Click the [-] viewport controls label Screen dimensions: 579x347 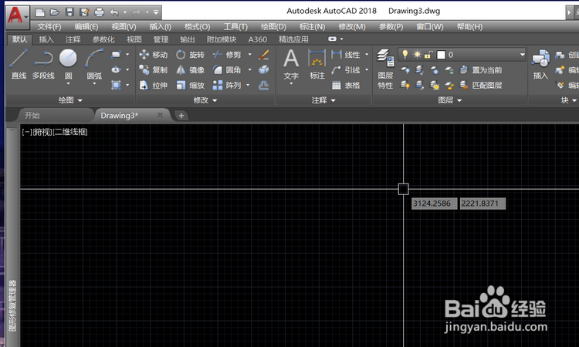(x=27, y=132)
